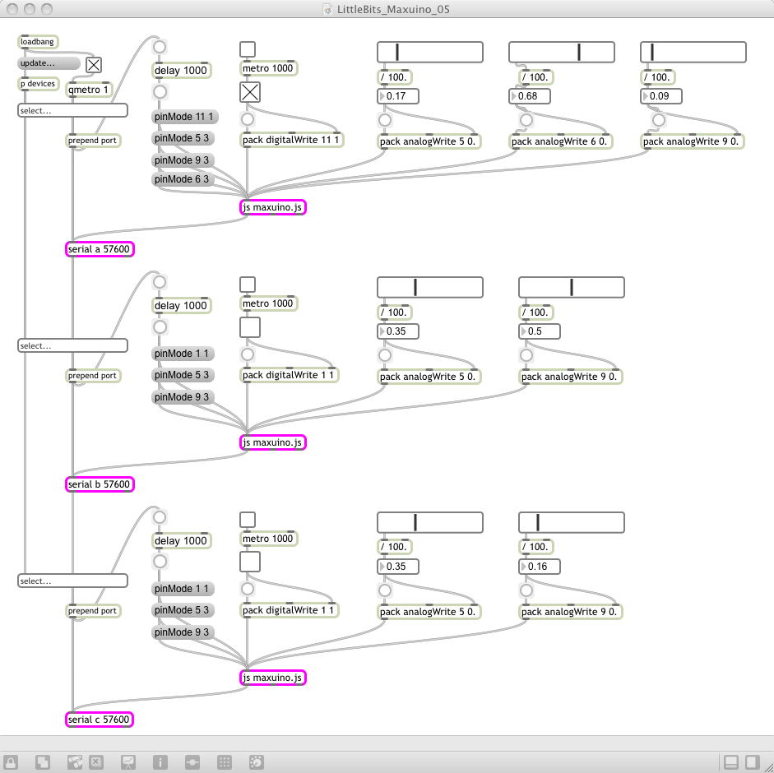Click bang button above pinMode 11 1
Image resolution: width=774 pixels, height=773 pixels.
[160, 92]
